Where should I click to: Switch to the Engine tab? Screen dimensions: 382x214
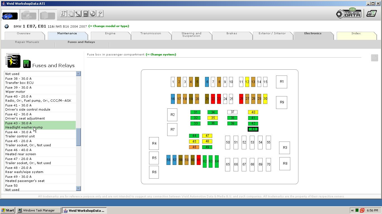(110, 33)
